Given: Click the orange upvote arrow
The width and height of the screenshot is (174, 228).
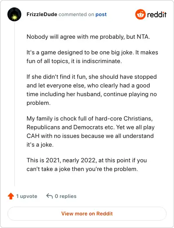Looking at the screenshot, I should pyautogui.click(x=11, y=196).
